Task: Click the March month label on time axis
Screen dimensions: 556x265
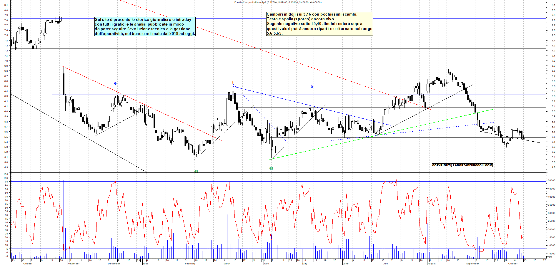Action: point(227,264)
